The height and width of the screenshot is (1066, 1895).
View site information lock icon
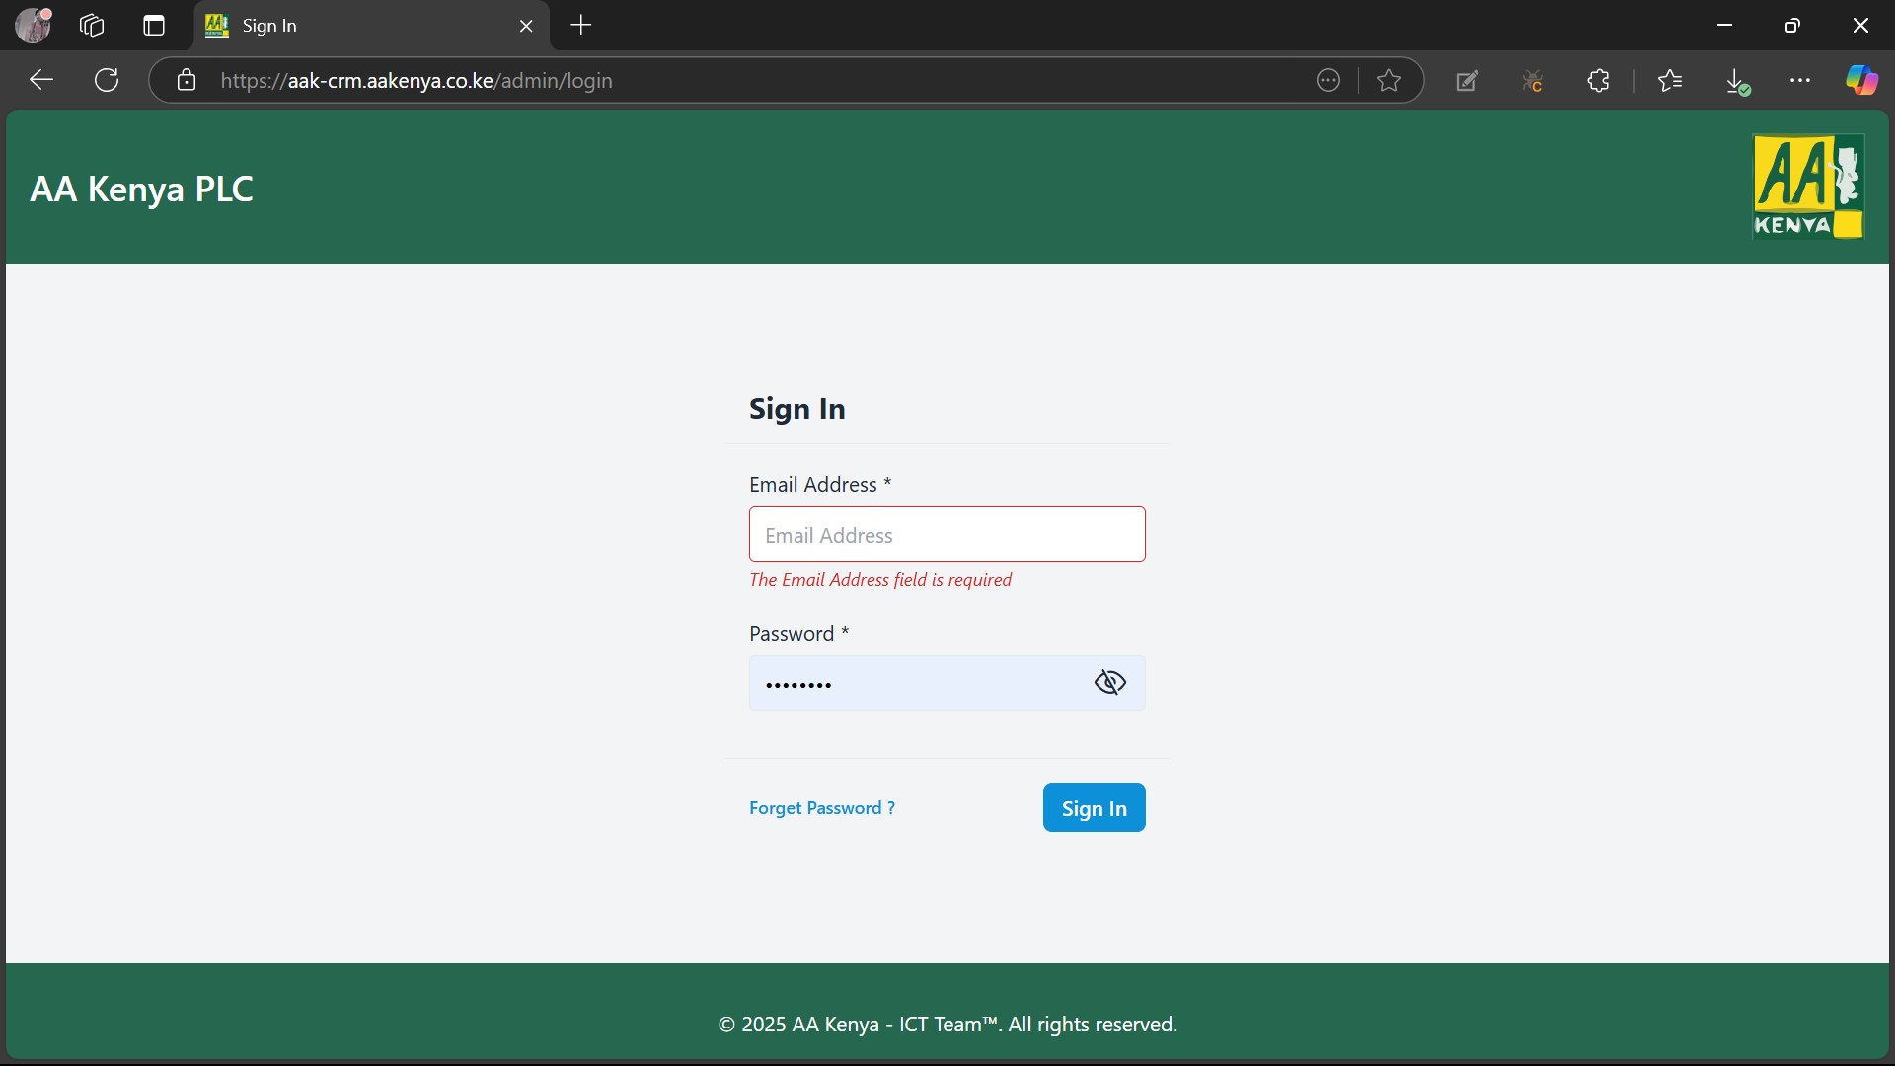187,81
